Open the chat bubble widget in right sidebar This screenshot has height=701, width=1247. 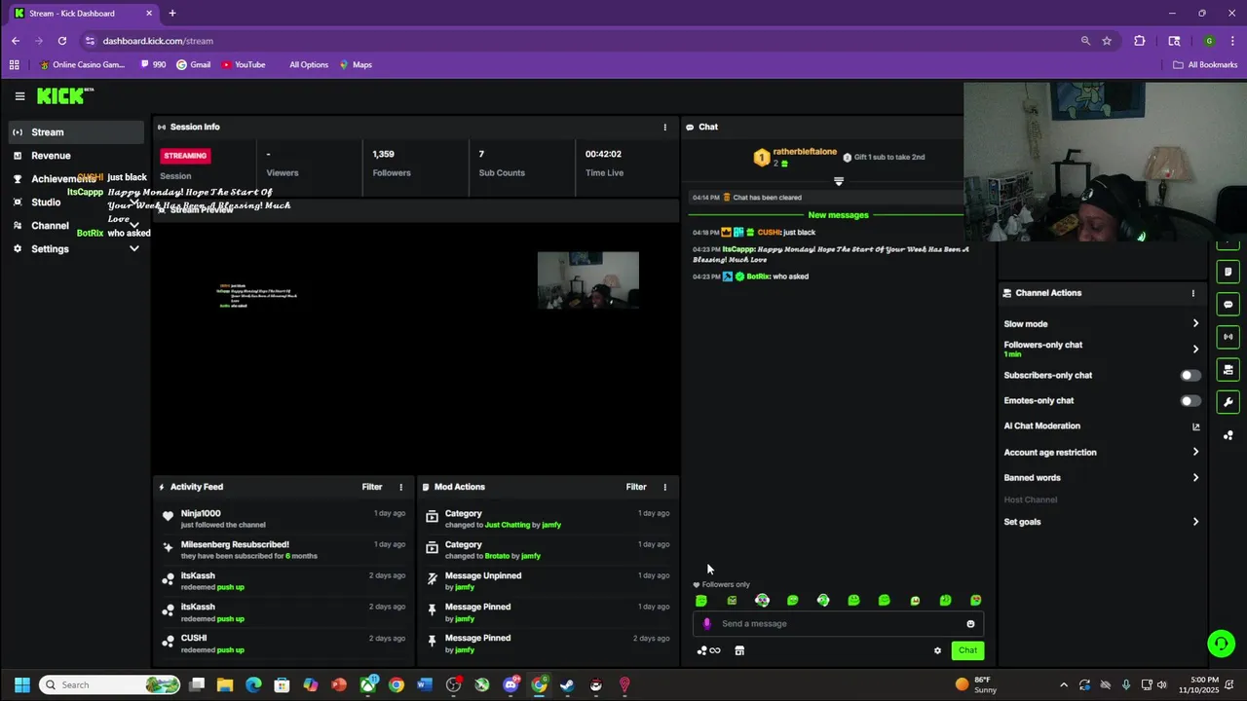(1228, 304)
